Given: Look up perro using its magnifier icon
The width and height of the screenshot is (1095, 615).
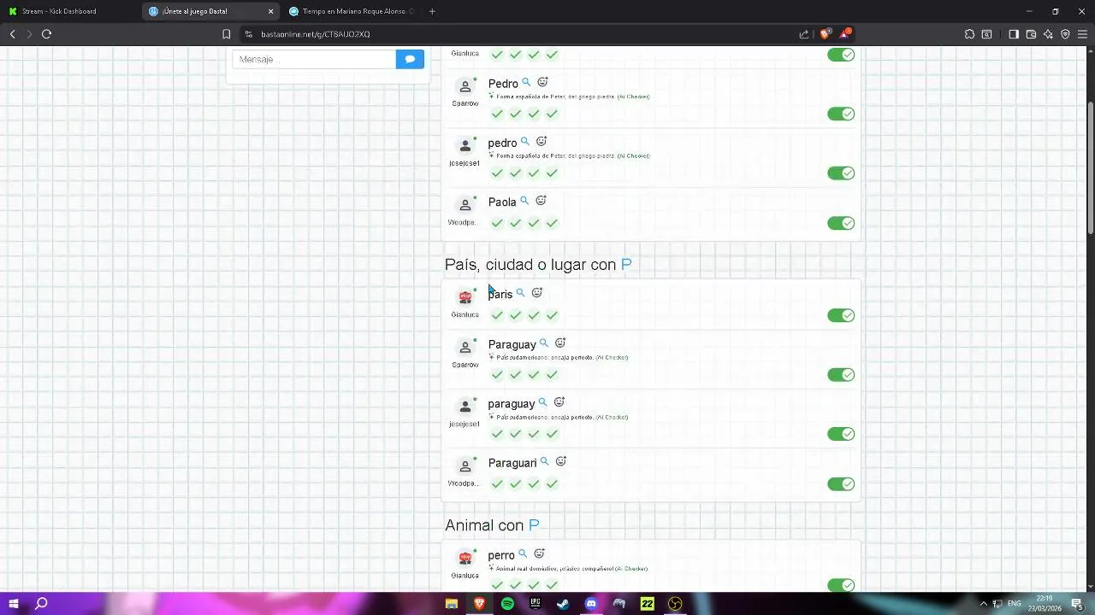Looking at the screenshot, I should point(523,554).
